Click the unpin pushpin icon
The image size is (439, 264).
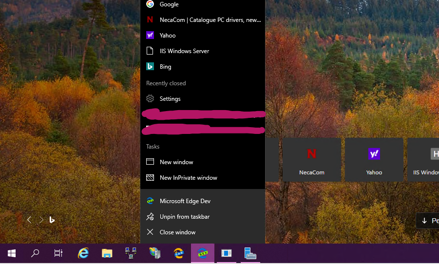point(150,216)
